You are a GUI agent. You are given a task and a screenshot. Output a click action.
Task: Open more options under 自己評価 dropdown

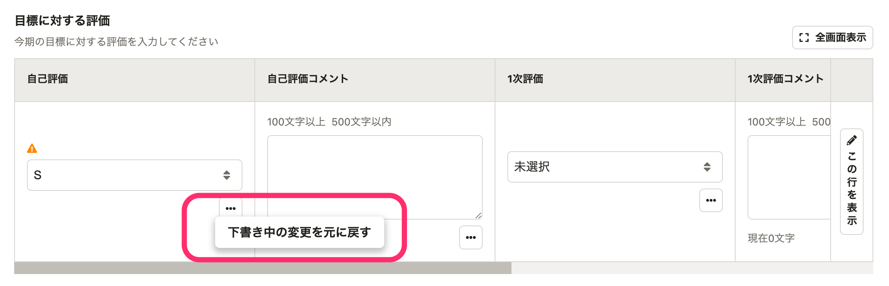[230, 207]
